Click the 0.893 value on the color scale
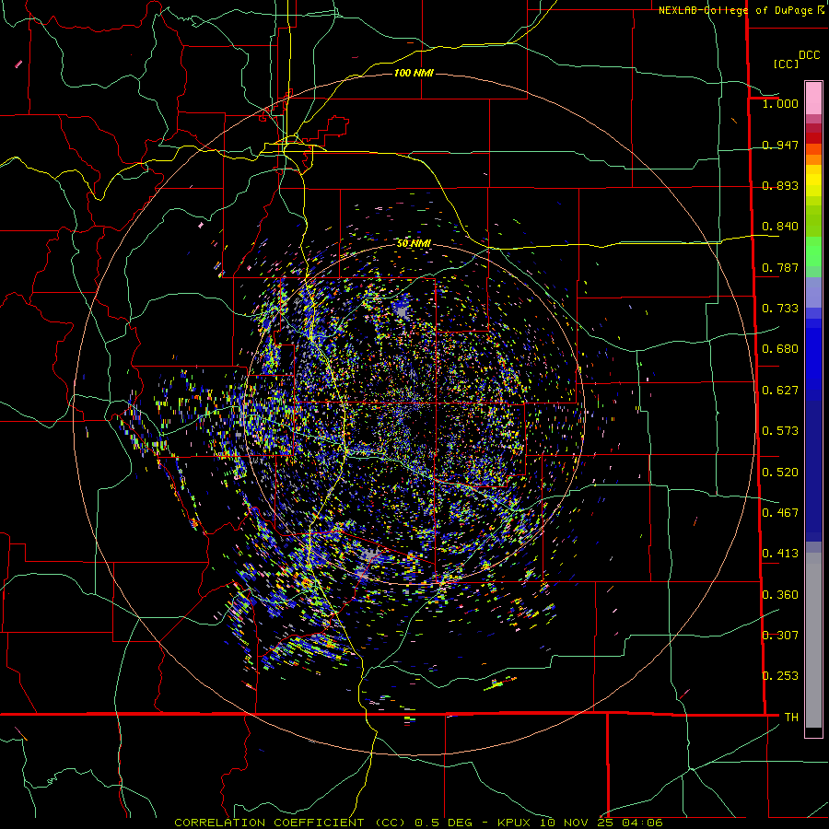829x829 pixels. [780, 185]
